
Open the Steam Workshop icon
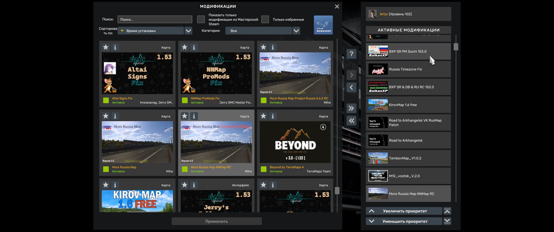coord(323,25)
